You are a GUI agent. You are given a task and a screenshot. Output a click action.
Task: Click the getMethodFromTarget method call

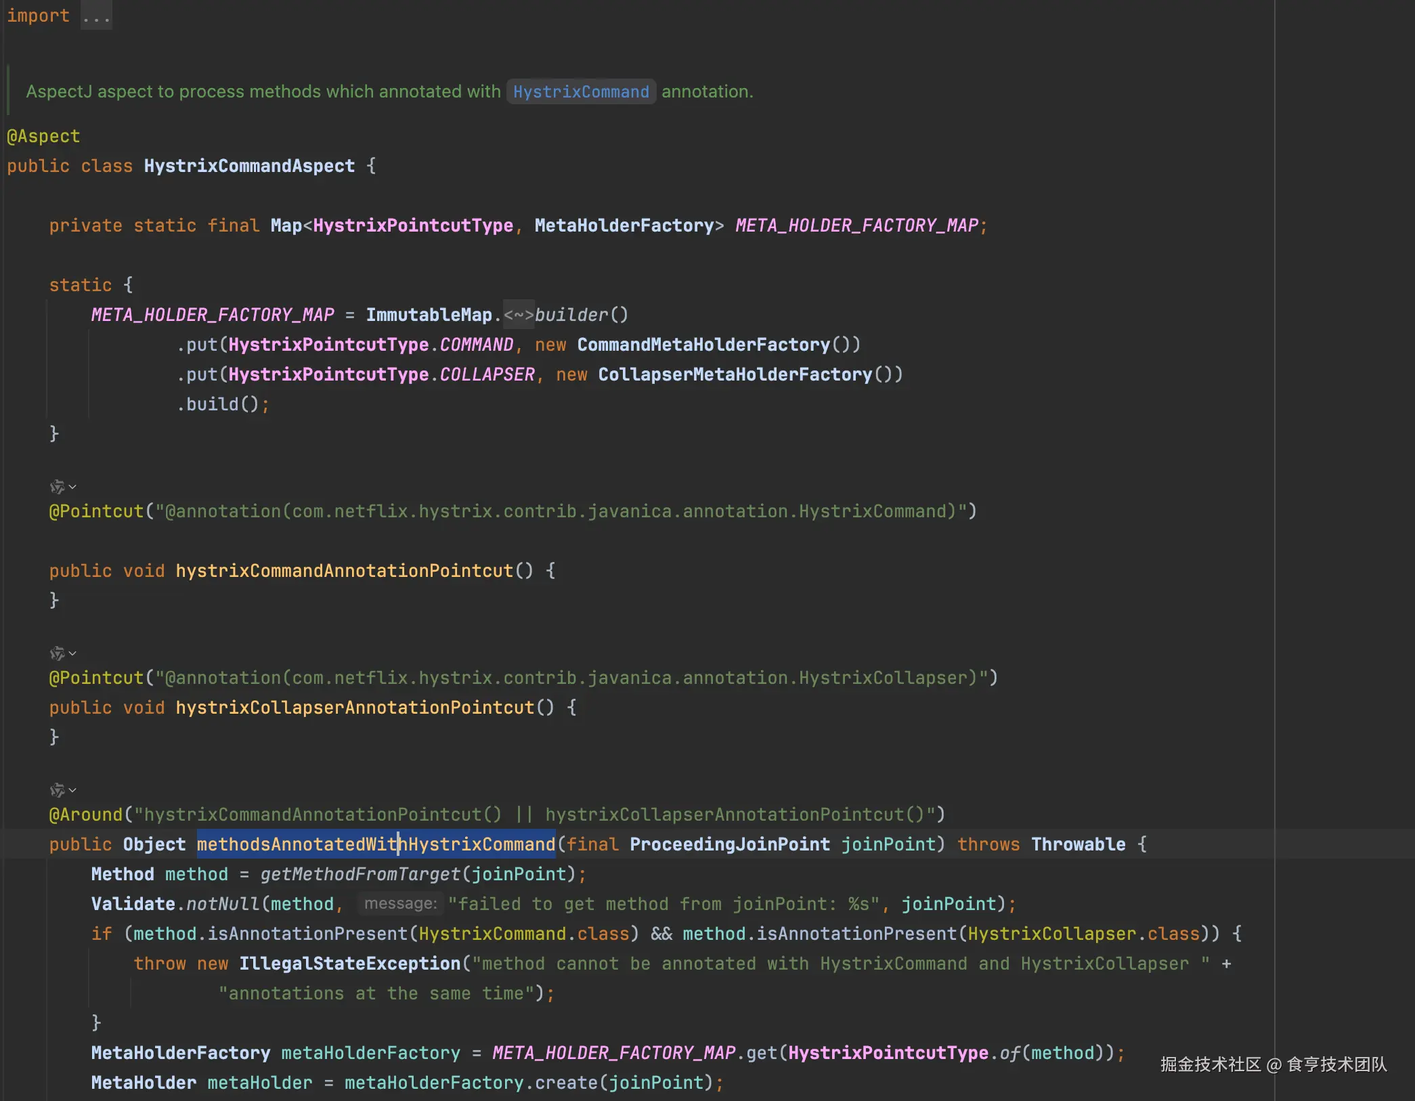[360, 874]
